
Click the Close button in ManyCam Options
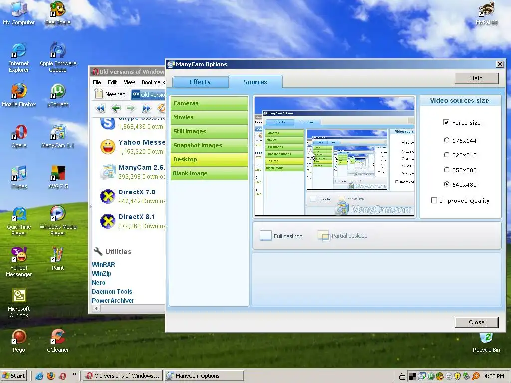476,322
